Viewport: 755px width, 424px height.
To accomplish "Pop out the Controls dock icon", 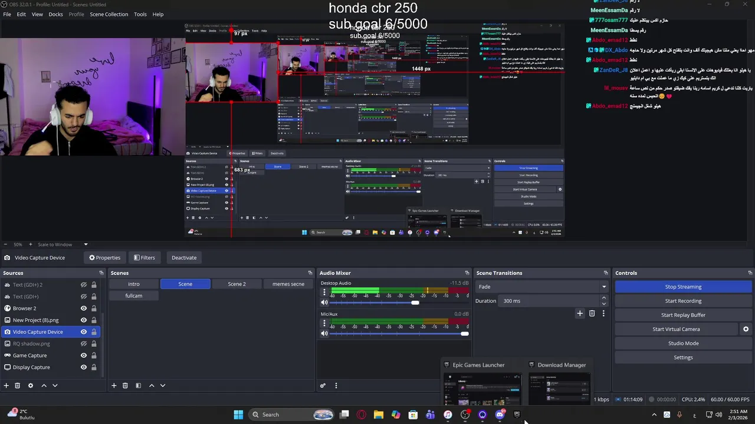I will (750, 273).
